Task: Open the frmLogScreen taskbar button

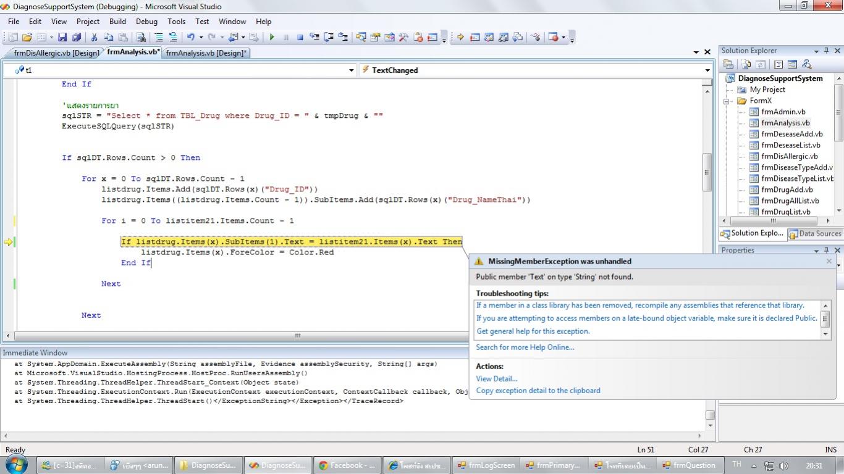Action: point(486,465)
